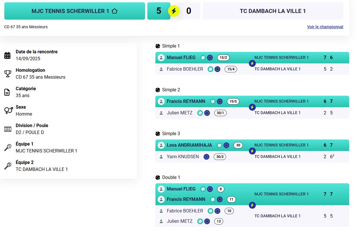Click the blue lightning icon in Simple 2 match
This screenshot has width=357, height=232.
click(x=252, y=107)
